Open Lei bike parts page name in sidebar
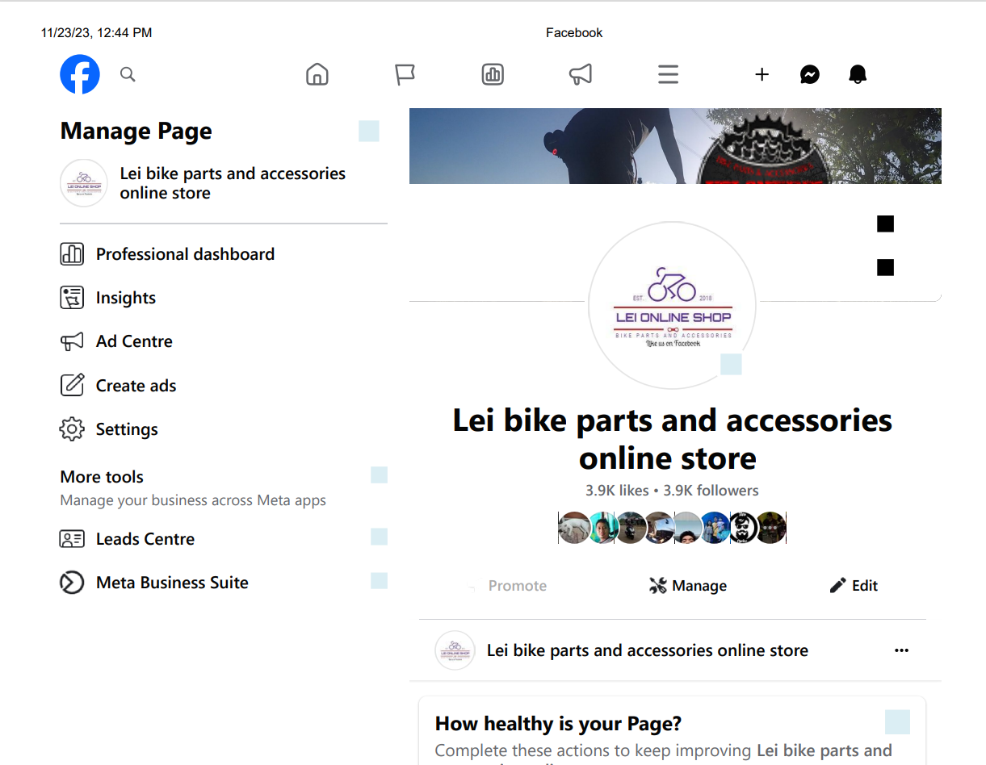The image size is (986, 765). pyautogui.click(x=233, y=183)
